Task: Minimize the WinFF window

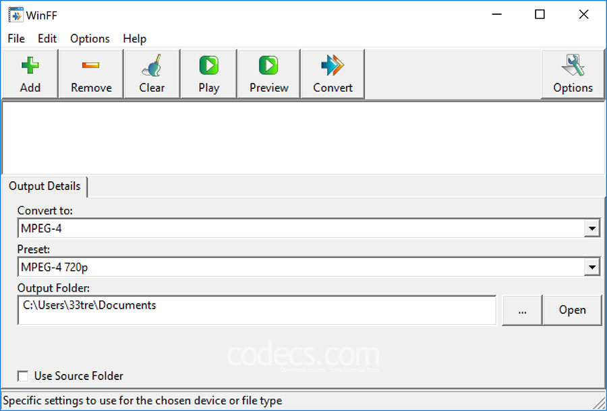Action: click(x=496, y=15)
